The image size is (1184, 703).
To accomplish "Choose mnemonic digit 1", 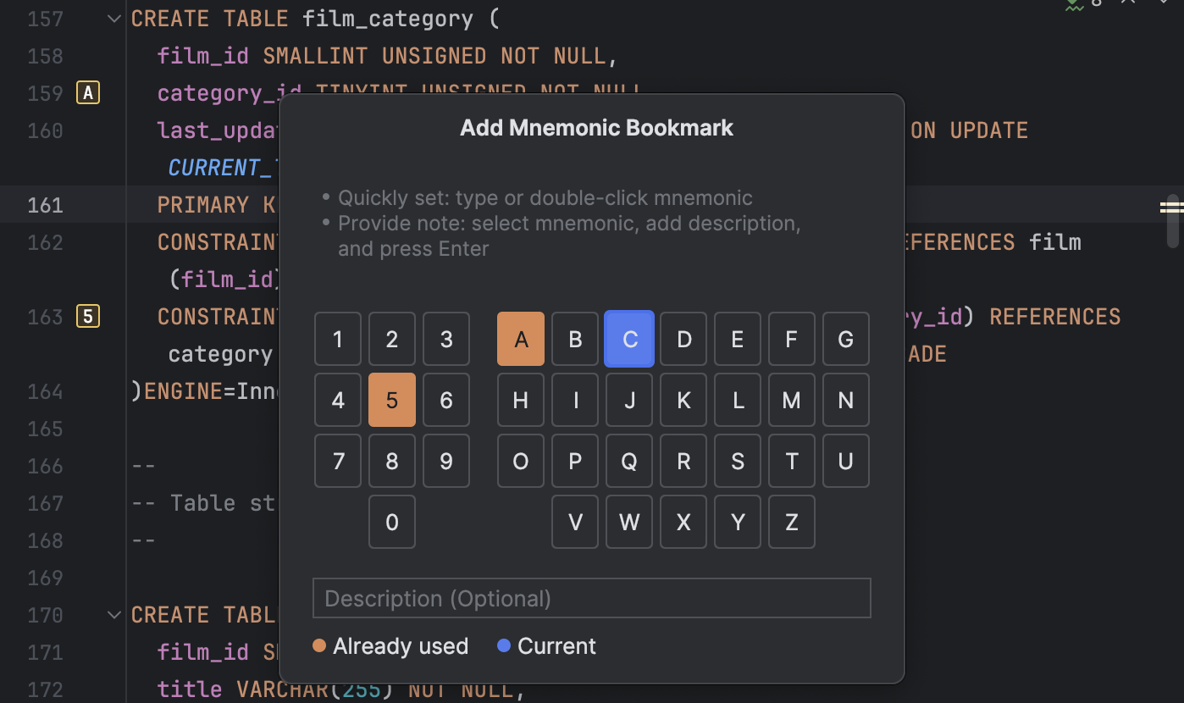I will (337, 339).
